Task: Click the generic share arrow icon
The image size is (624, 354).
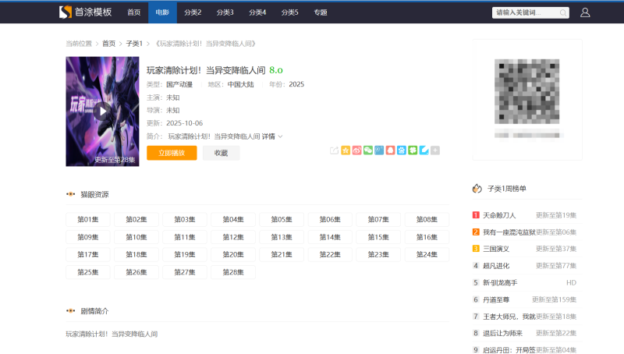Action: (334, 150)
